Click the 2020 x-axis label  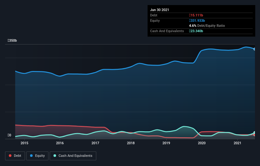click(202, 143)
